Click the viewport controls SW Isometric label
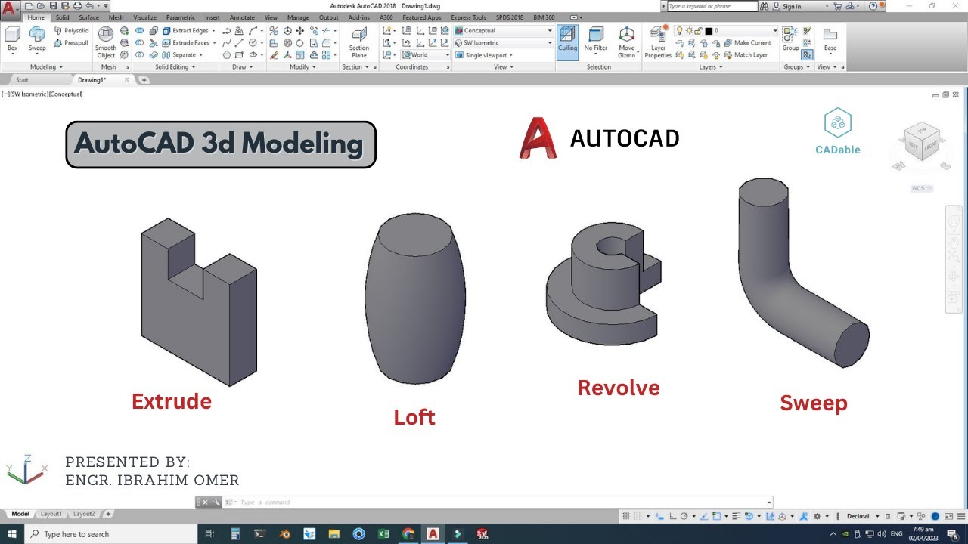The width and height of the screenshot is (968, 544). [30, 94]
